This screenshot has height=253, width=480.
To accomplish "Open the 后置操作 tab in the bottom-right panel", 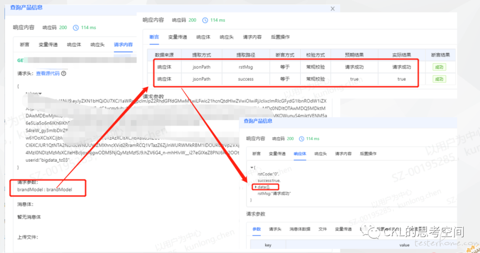I will (368, 154).
